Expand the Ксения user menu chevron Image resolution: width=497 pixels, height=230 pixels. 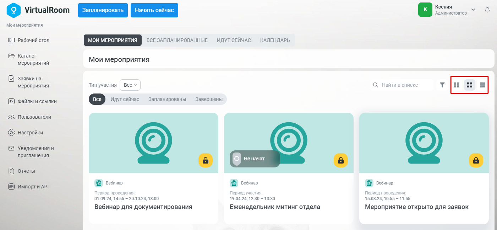473,9
